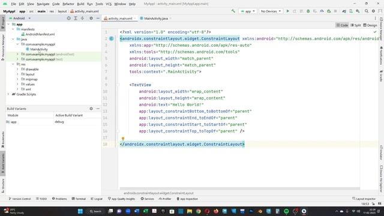Screen dimensions: 384x216
Task: Open SDK Manager icon in top toolbar
Action: point(358,11)
